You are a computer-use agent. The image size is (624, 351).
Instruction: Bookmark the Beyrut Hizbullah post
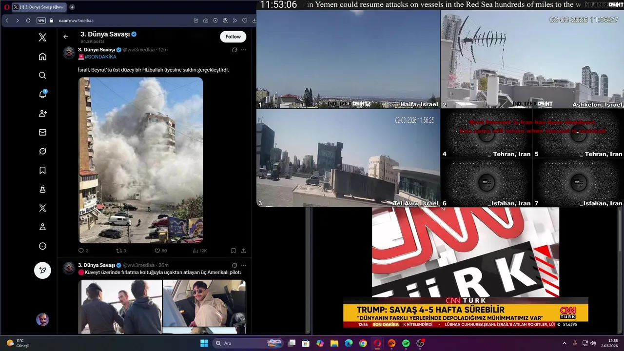[x=234, y=251]
